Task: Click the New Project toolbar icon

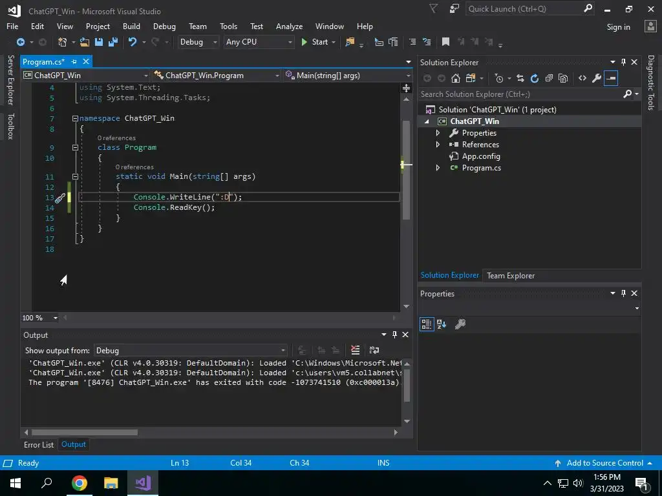Action: pos(63,42)
